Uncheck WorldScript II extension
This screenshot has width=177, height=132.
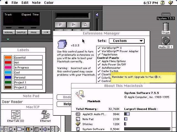pyautogui.click(x=99, y=48)
